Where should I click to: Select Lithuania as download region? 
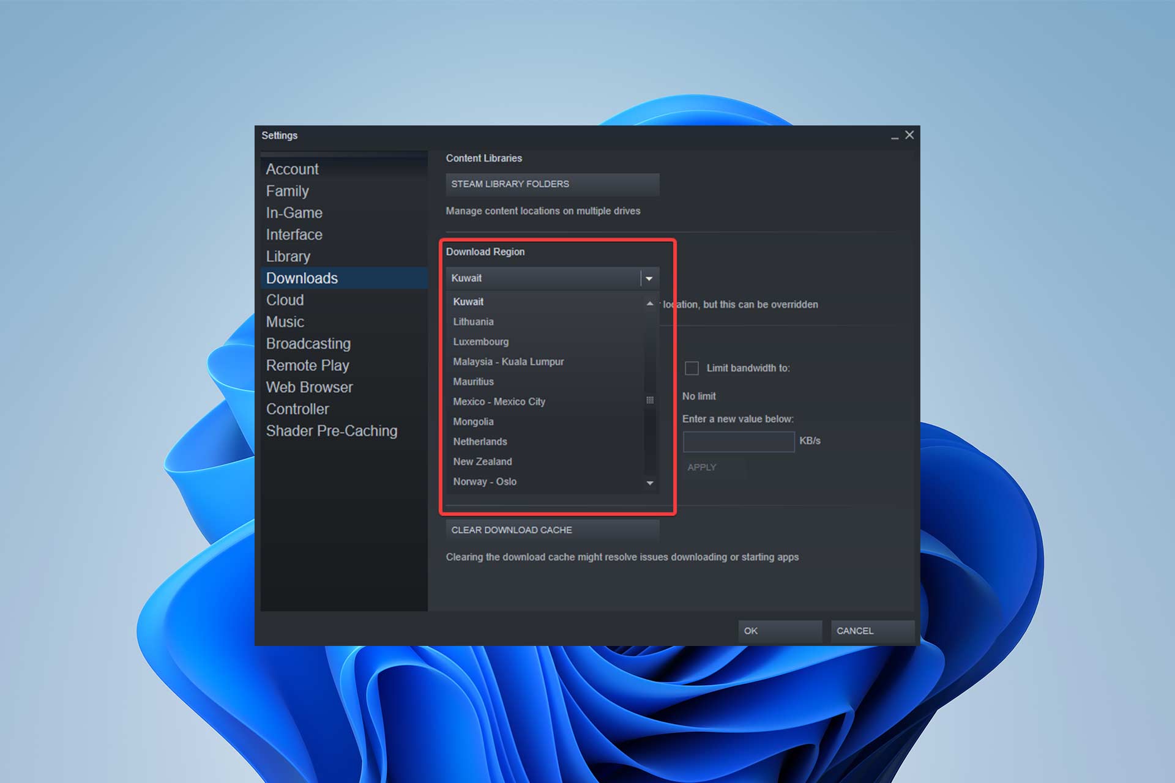coord(474,322)
